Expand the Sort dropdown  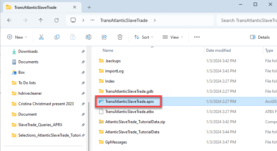[x=144, y=37]
